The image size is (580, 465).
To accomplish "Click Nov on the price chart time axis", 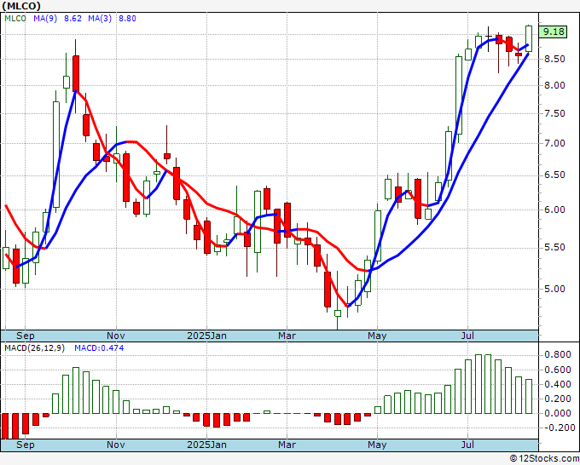I will tap(116, 336).
